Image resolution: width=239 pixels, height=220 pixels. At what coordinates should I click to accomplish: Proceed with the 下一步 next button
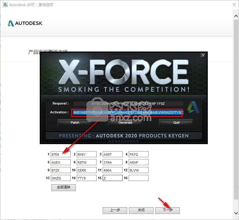pyautogui.click(x=167, y=211)
